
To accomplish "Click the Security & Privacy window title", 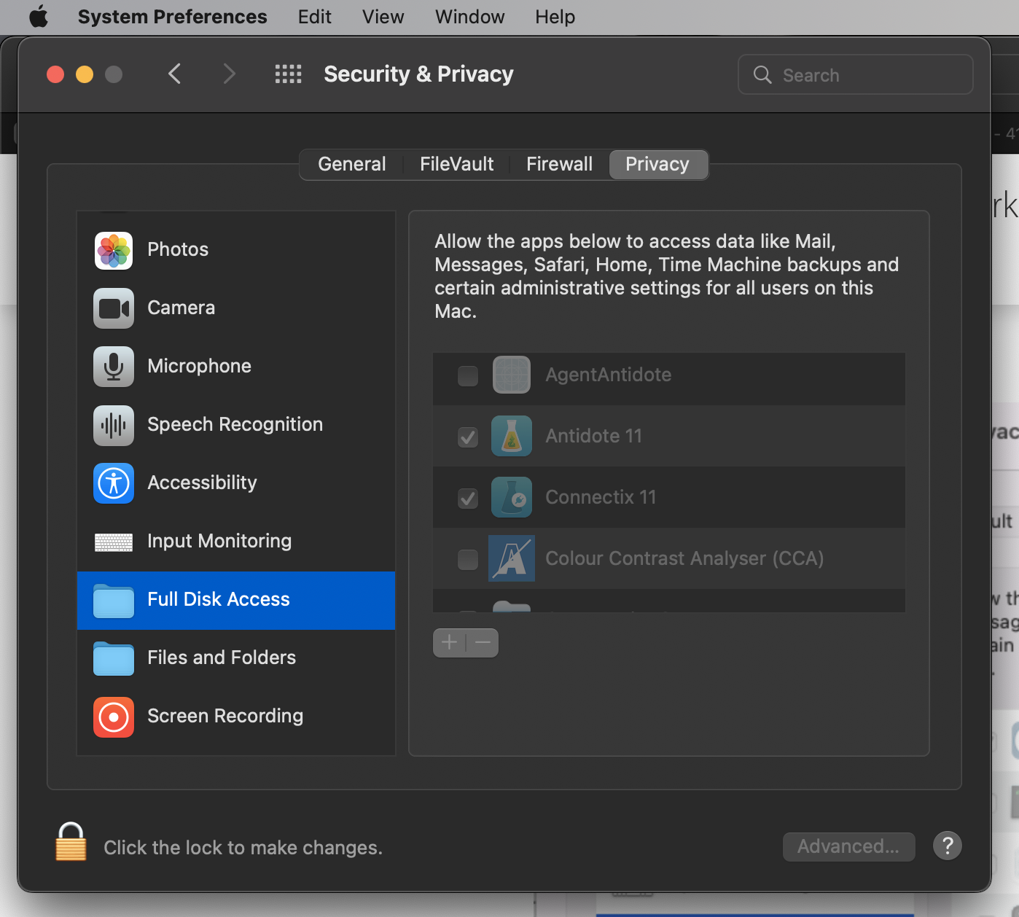I will 419,74.
